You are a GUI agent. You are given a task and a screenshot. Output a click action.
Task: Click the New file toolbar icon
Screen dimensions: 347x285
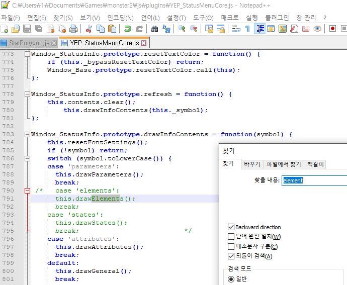click(x=5, y=29)
